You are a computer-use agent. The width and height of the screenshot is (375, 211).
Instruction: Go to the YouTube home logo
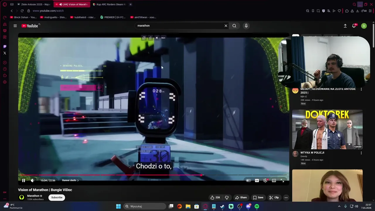[30, 26]
